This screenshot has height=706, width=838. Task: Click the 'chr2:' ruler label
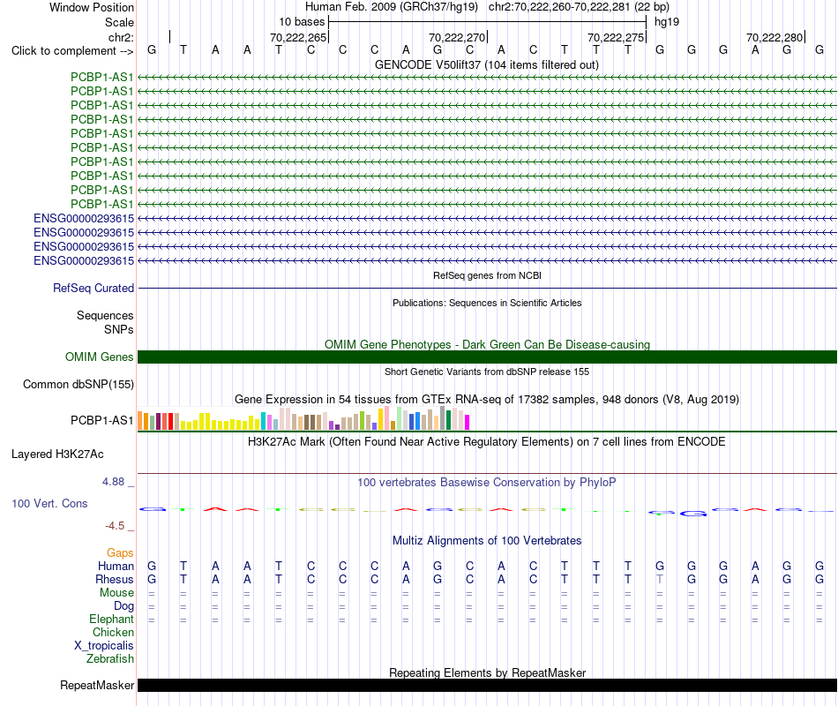point(121,37)
